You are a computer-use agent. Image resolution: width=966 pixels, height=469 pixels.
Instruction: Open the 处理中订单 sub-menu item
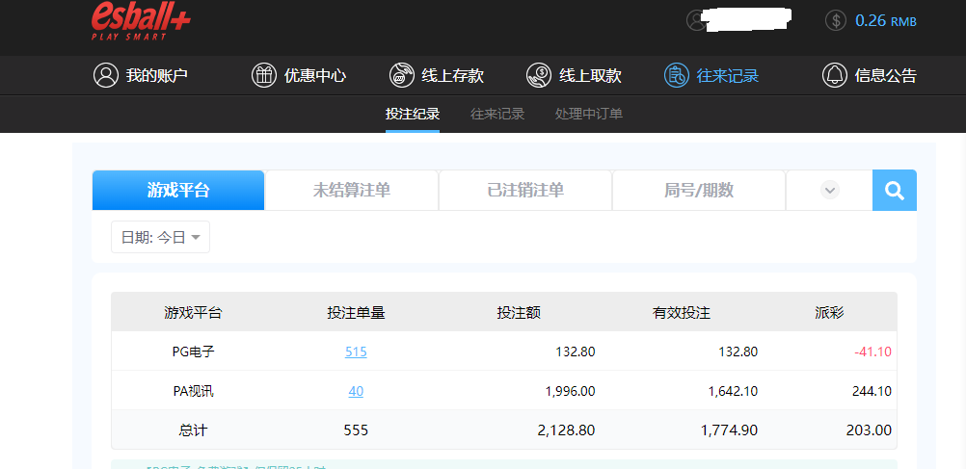click(x=589, y=114)
